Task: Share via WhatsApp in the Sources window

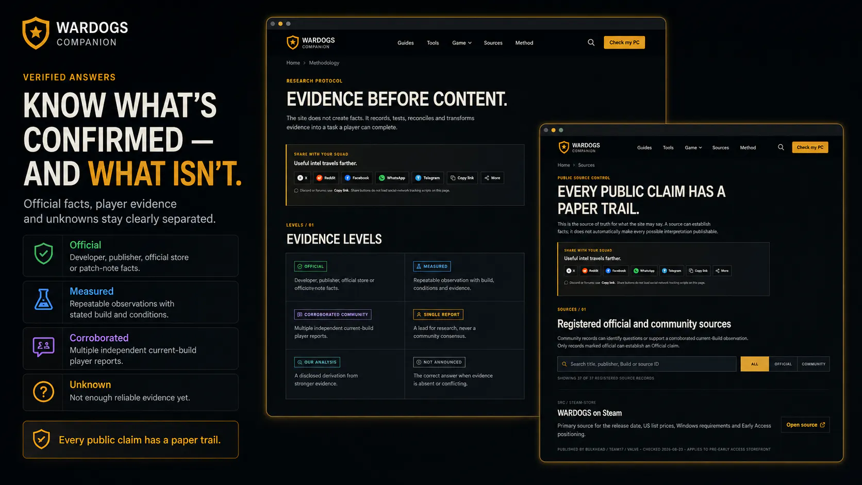Action: tap(644, 271)
